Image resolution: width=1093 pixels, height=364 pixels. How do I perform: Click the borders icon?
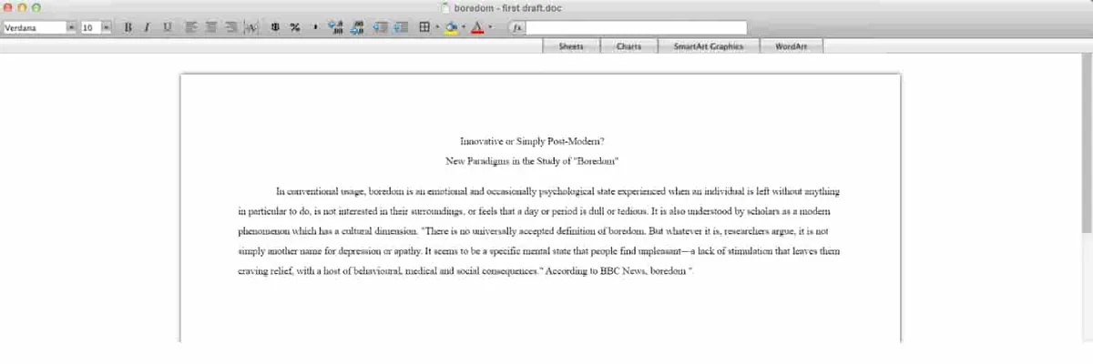[x=424, y=27]
